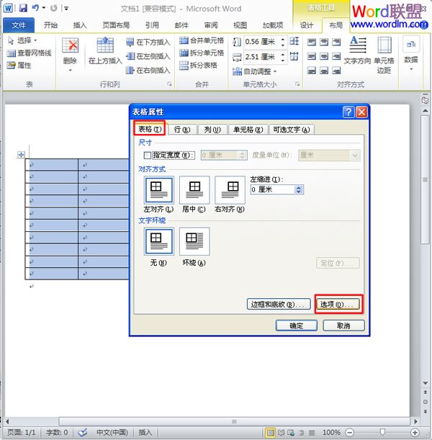Click the 选项 button in dialog
This screenshot has width=432, height=440.
pos(338,304)
